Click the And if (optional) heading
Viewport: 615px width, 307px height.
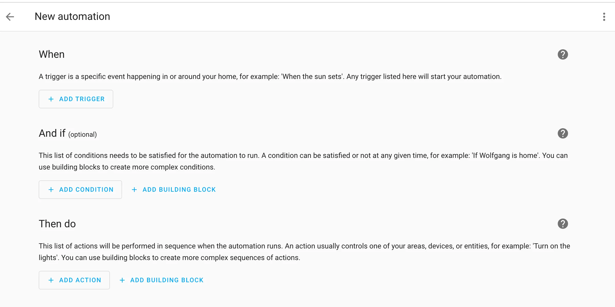[x=68, y=133]
